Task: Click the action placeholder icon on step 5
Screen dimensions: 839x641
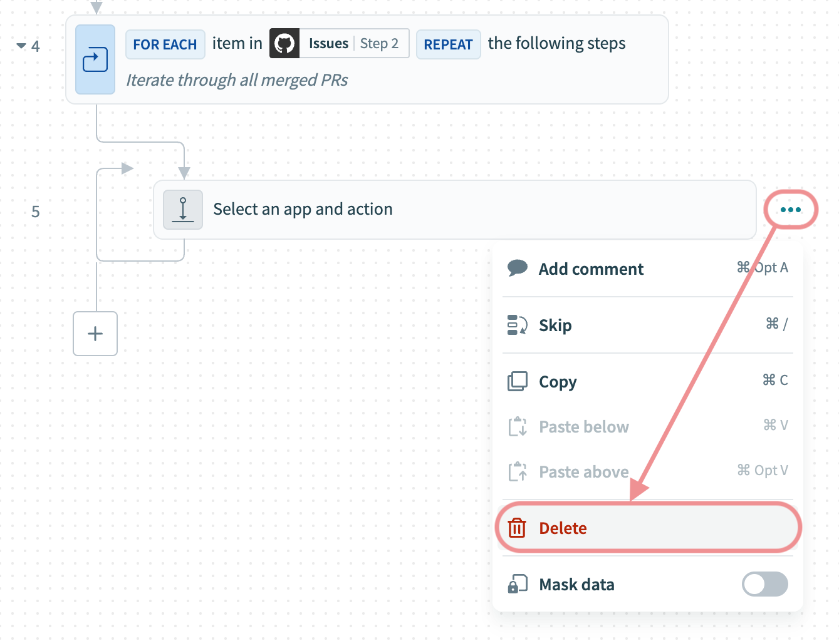Action: click(183, 210)
